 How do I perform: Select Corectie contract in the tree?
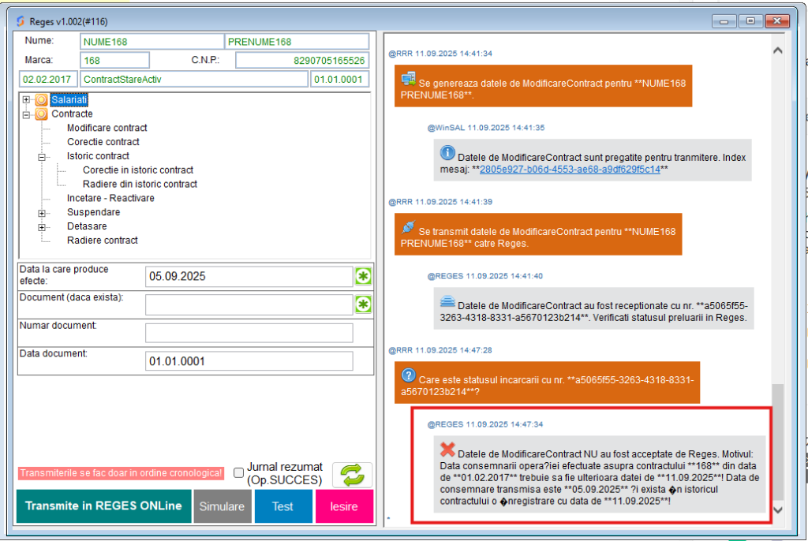point(103,142)
